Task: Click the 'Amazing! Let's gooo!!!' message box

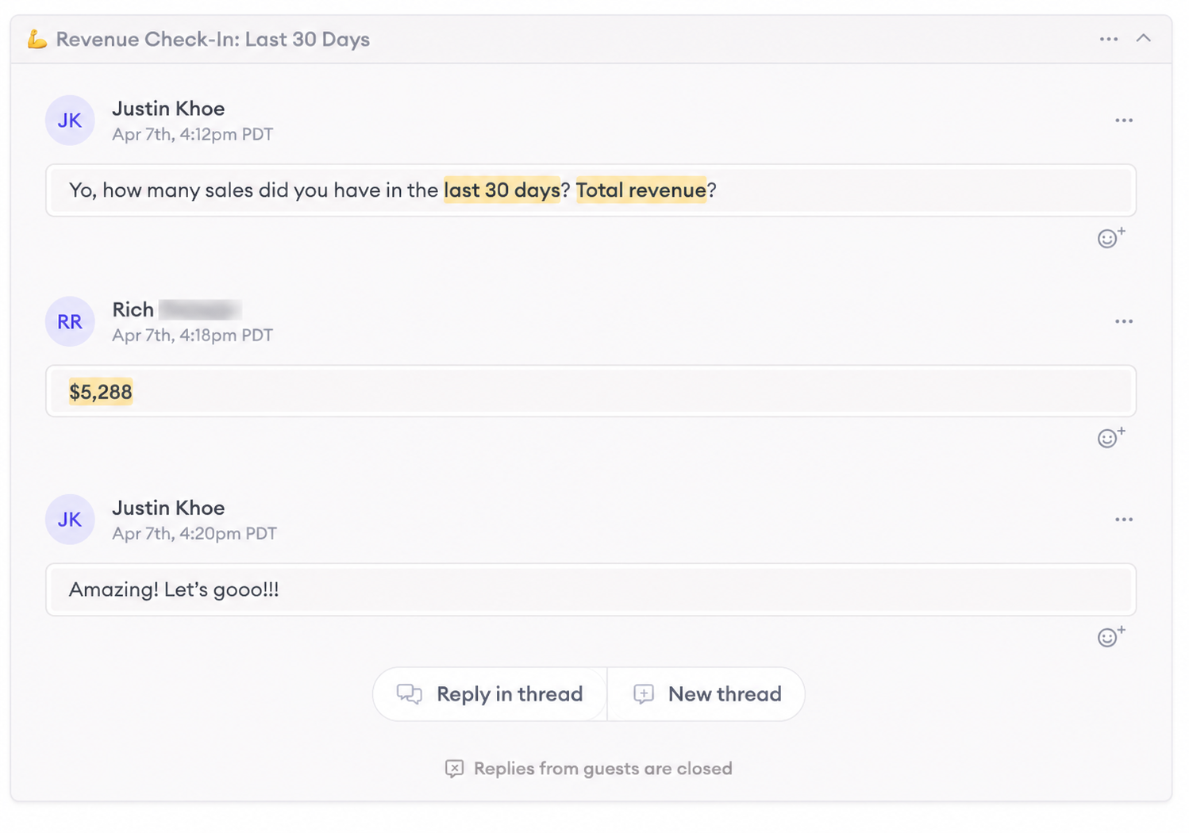Action: pyautogui.click(x=591, y=589)
